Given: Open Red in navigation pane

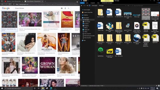Looking at the screenshot, I should [x=84, y=40].
